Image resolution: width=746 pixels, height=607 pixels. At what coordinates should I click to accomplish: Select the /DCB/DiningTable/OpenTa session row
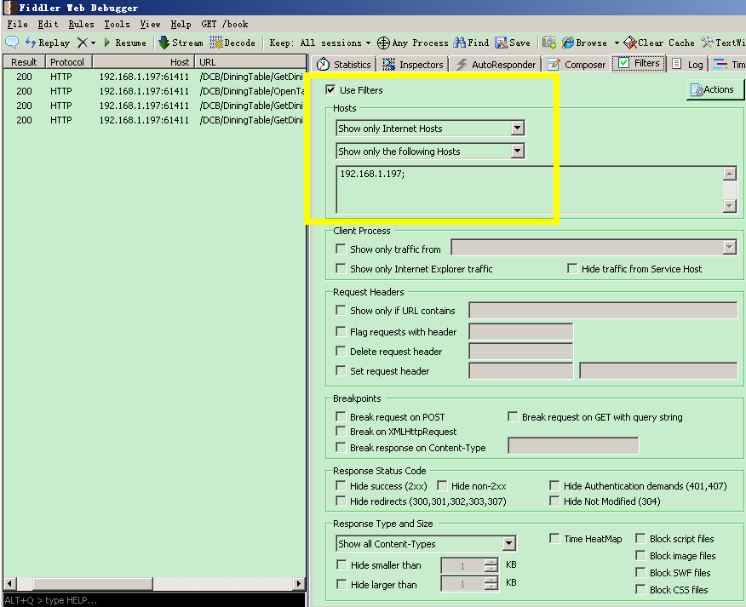153,91
